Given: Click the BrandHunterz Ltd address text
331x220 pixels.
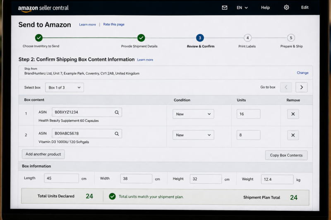Looking at the screenshot, I should click(x=82, y=73).
